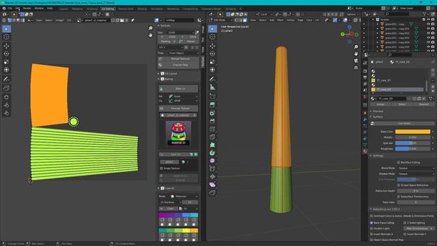Toggle camera view in the 3D viewport
437x246 pixels.
coord(356,61)
